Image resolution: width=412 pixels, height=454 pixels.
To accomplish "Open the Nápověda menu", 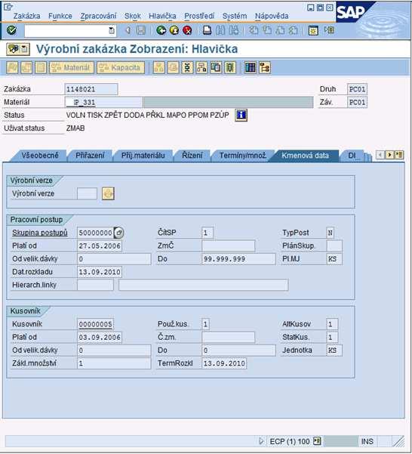I will pos(272,16).
